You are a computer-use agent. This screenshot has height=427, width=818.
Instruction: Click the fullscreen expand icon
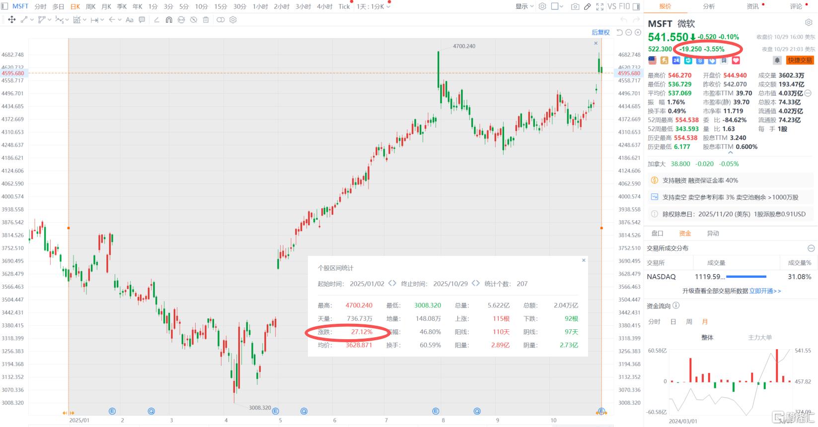coord(599,6)
